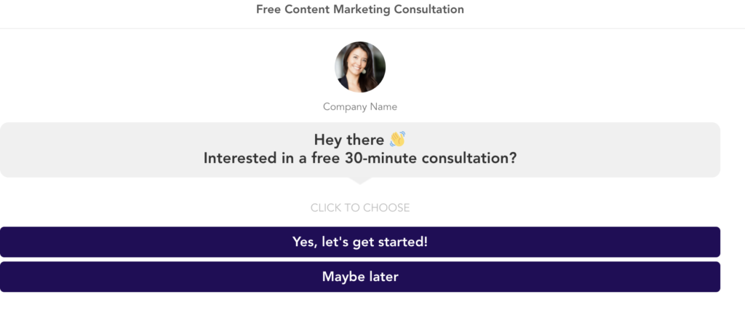This screenshot has width=745, height=321.
Task: Click the word "Yes" on the first button
Action: (x=303, y=242)
